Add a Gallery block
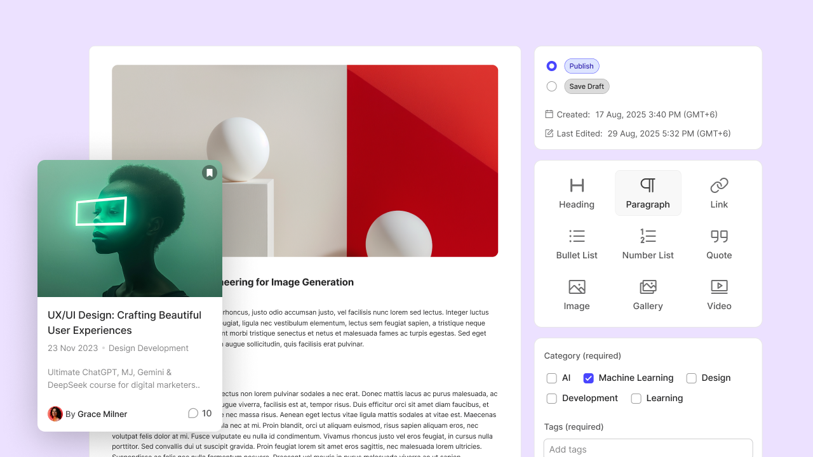 pyautogui.click(x=648, y=294)
